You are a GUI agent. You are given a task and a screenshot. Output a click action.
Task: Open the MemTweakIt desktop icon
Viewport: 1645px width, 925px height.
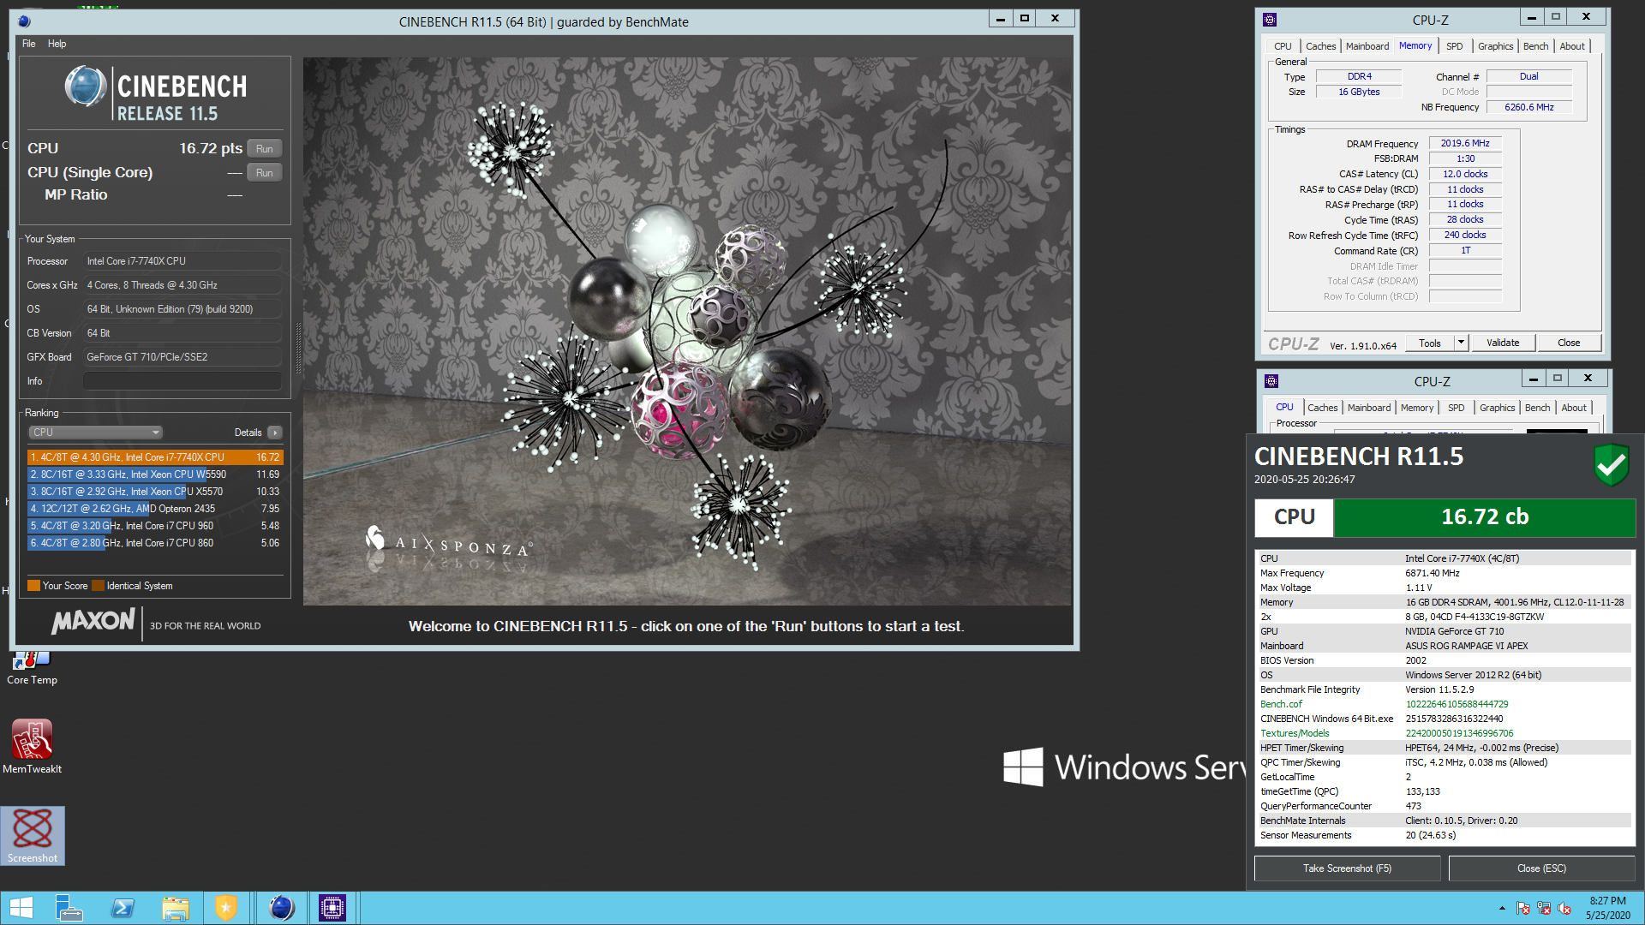click(32, 746)
